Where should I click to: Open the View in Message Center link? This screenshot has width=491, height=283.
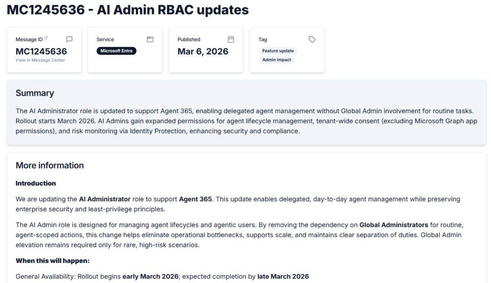[40, 60]
